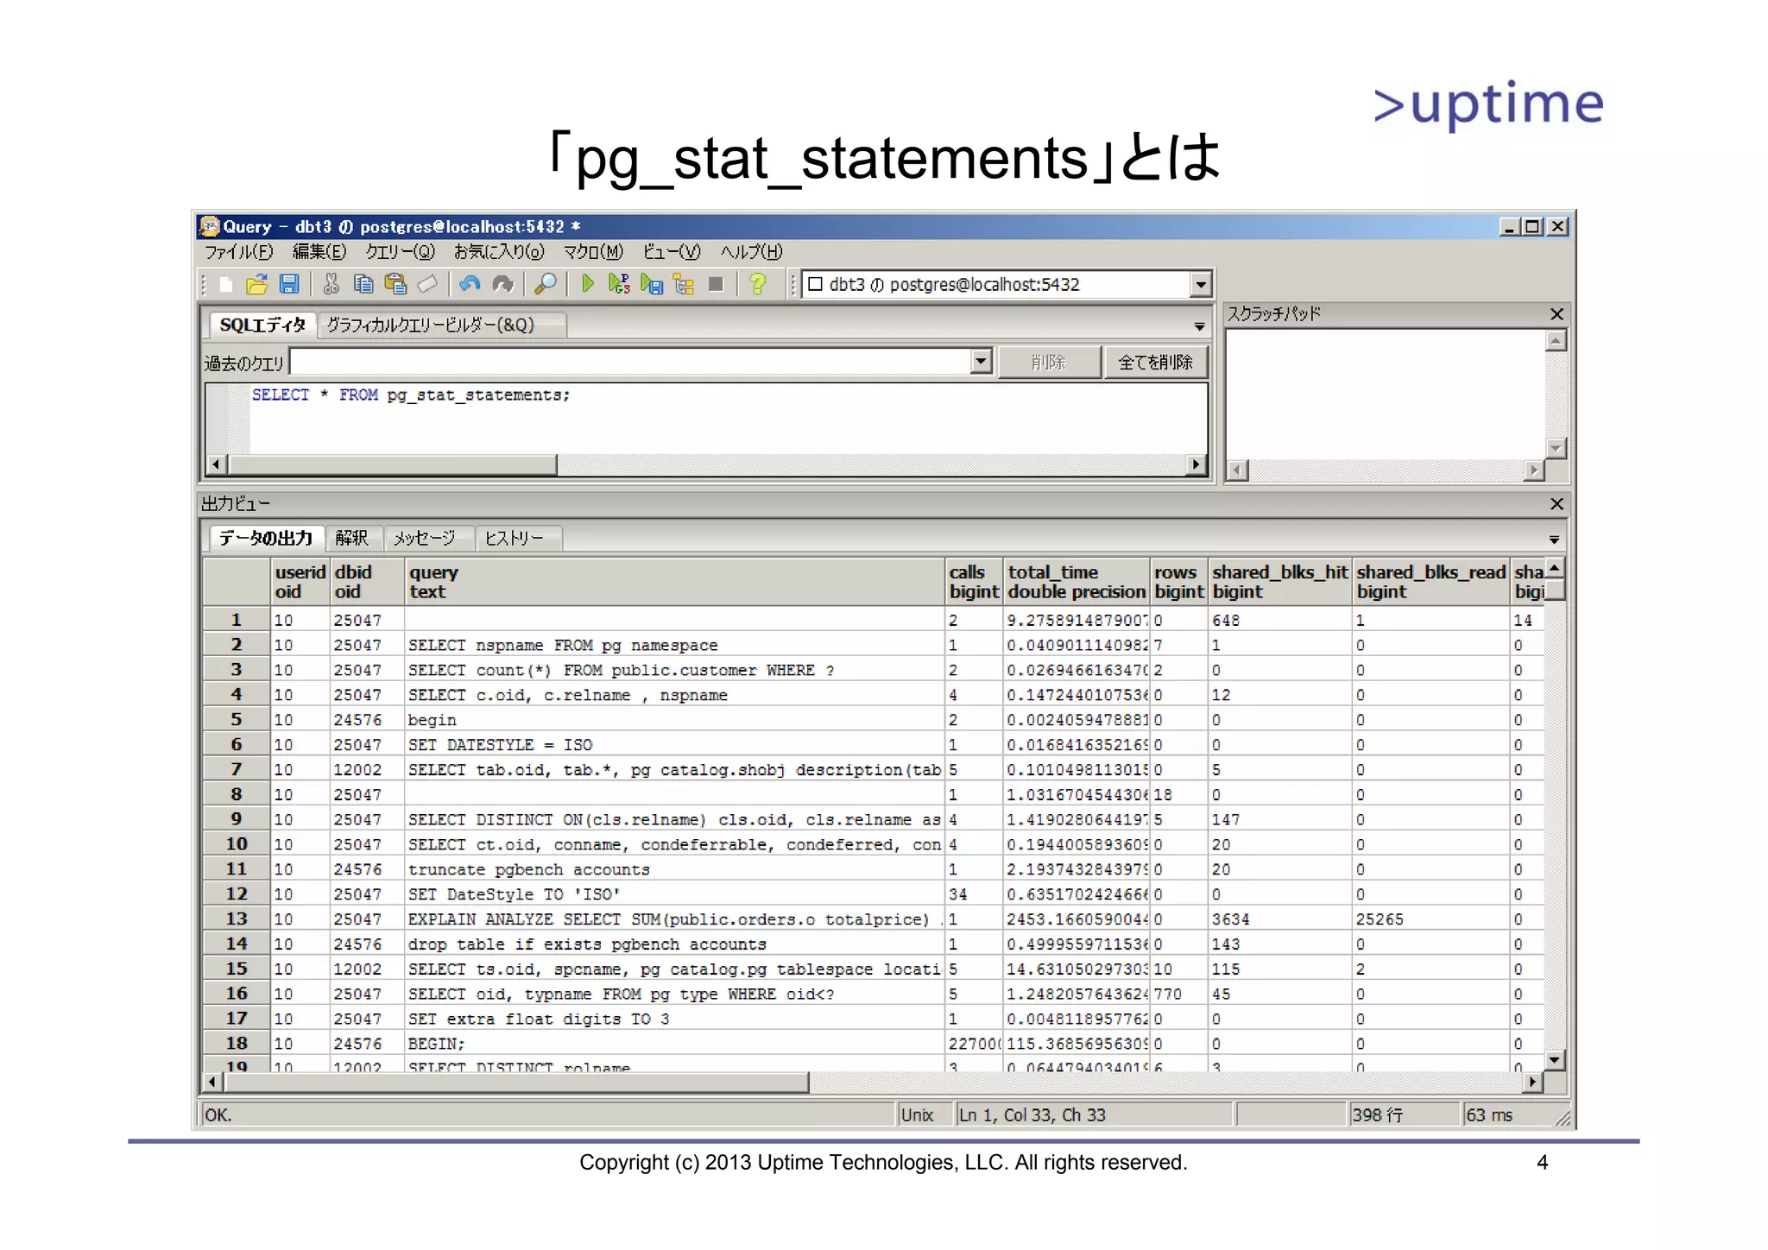
Task: Select the shared_blks_hit column header
Action: tap(1279, 582)
